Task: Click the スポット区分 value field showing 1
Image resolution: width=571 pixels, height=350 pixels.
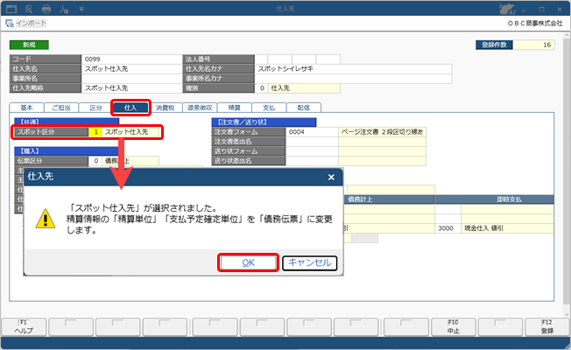Action: 95,132
